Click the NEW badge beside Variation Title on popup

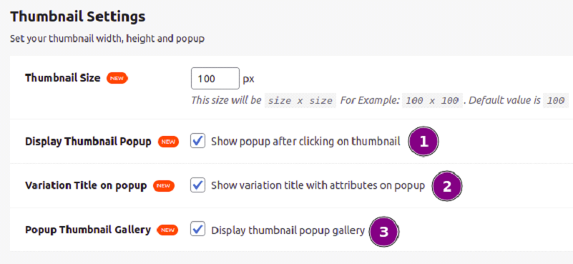(x=164, y=186)
